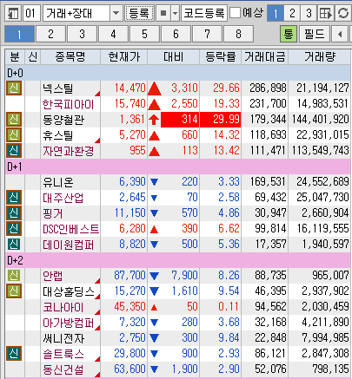Select stock name 동신건설
The height and width of the screenshot is (379, 352).
(x=63, y=369)
